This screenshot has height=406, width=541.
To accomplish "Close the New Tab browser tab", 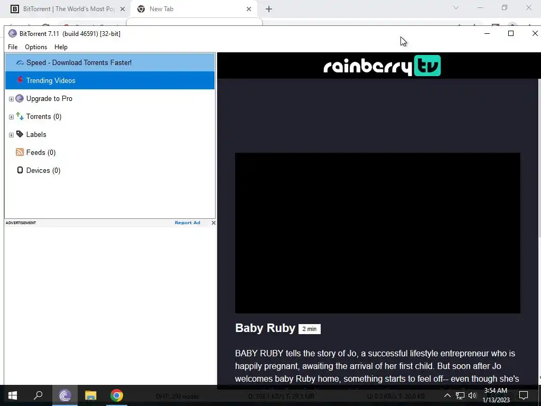I will pyautogui.click(x=249, y=9).
